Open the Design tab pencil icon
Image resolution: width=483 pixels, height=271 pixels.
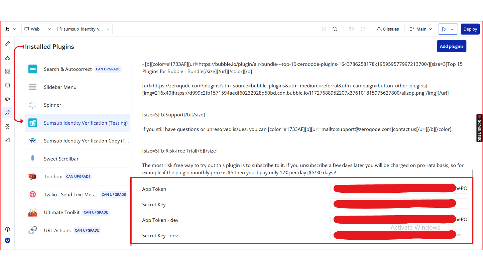(x=8, y=44)
